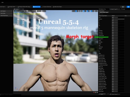Select the Paint PolyGroups tool
Viewport: 130px width, 97px height.
coord(6,16)
